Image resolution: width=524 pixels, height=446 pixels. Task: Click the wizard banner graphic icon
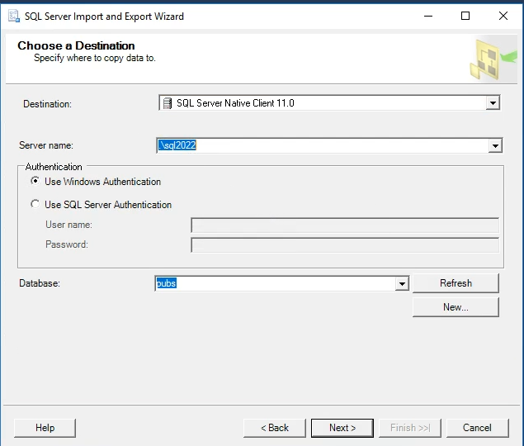[493, 59]
